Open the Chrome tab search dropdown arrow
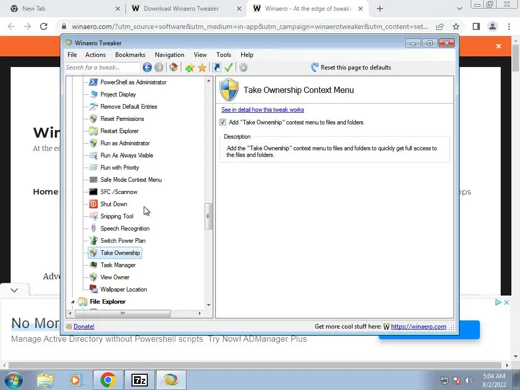The image size is (520, 390). click(x=459, y=9)
